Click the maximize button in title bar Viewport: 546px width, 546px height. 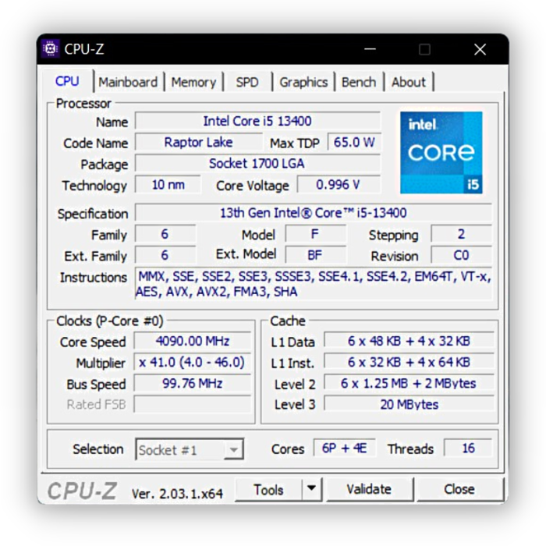coord(424,49)
